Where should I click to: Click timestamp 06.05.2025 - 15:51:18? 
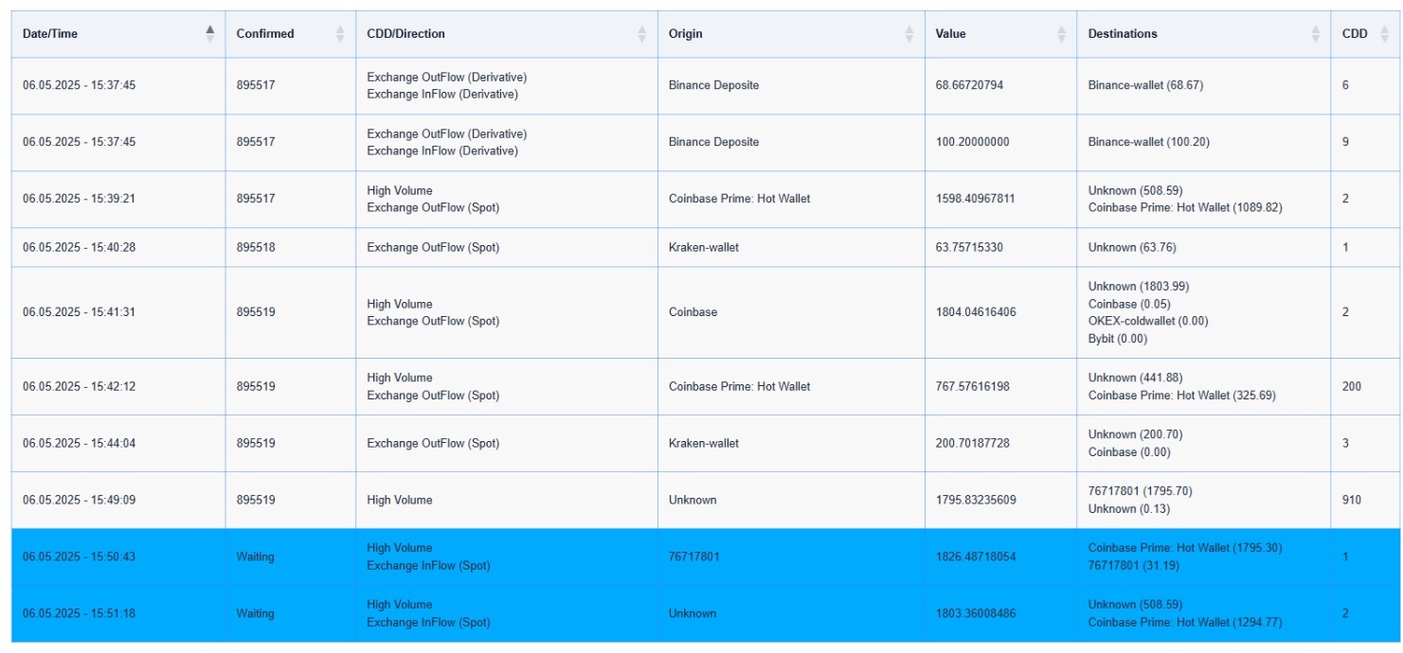pyautogui.click(x=79, y=613)
